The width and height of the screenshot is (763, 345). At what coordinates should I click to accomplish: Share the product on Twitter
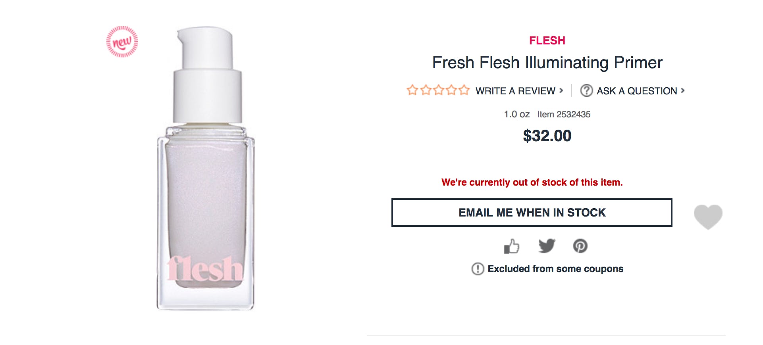coord(547,246)
